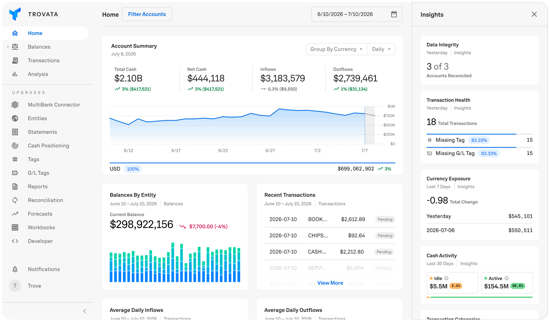
Task: Expand the Balances submenu arrow
Action: click(x=8, y=47)
